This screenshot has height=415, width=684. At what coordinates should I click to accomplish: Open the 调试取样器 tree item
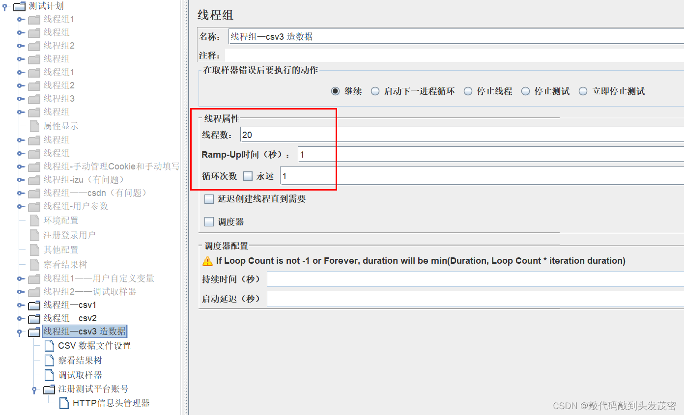pos(80,375)
